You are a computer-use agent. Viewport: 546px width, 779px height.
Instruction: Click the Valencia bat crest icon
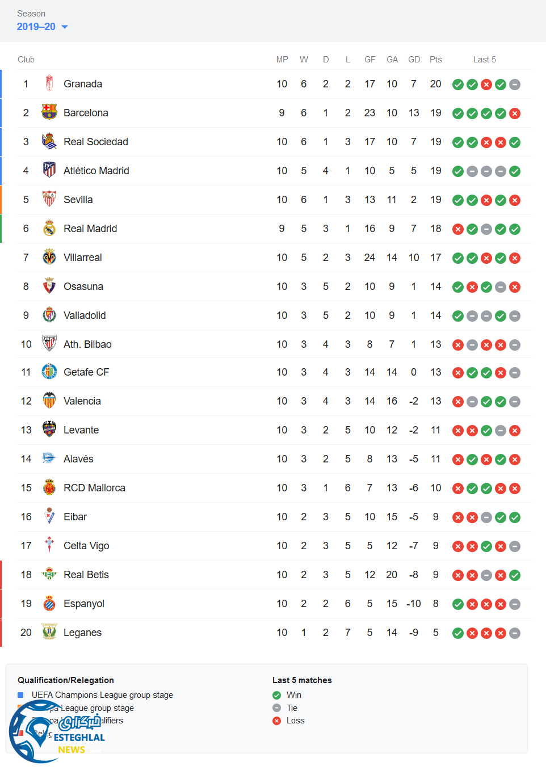tap(49, 401)
